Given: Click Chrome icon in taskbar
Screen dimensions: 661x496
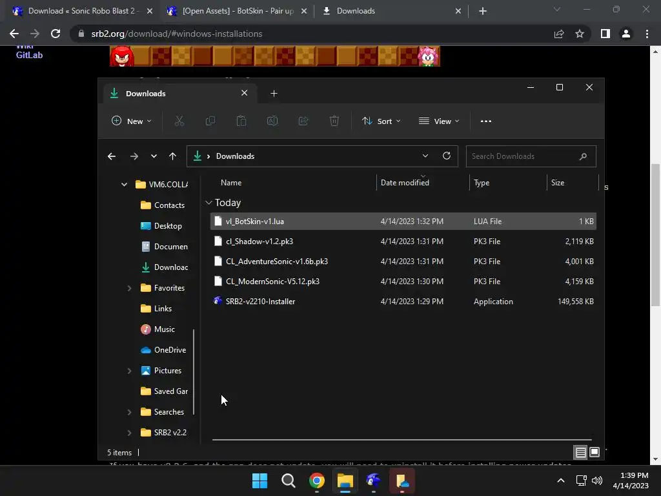Looking at the screenshot, I should click(316, 480).
